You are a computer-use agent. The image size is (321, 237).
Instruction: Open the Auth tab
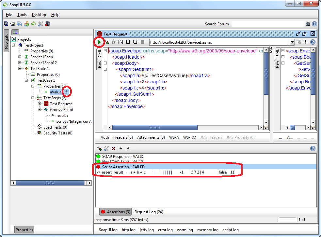105,137
